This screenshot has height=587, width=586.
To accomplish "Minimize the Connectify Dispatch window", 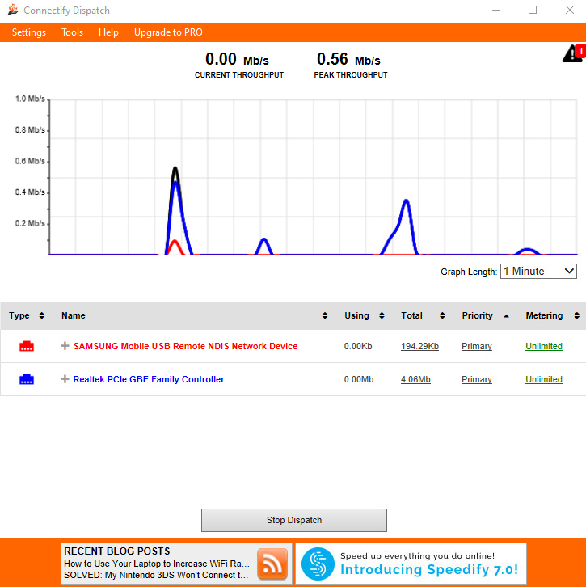I will click(x=496, y=11).
